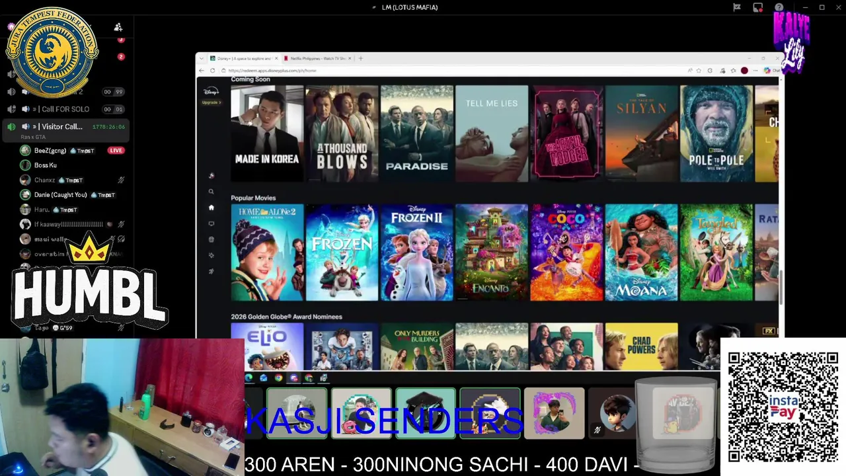Screen dimensions: 846x476
Task: Open The Artful Dodger poster
Action: [566, 133]
